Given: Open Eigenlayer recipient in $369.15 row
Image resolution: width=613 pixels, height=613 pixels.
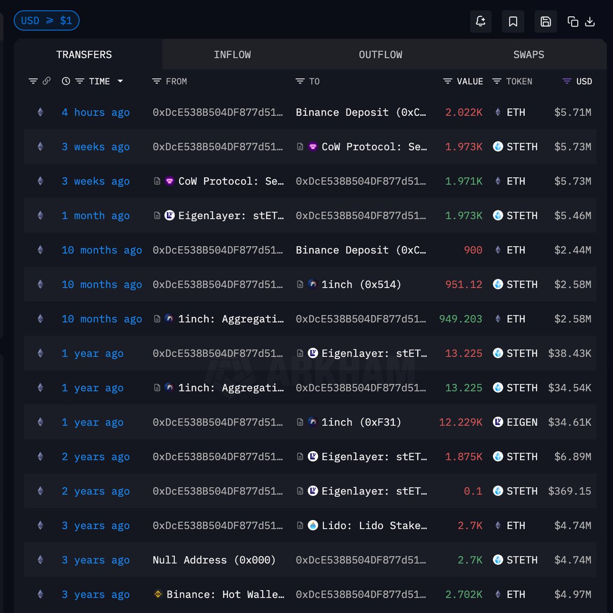Looking at the screenshot, I should [374, 491].
